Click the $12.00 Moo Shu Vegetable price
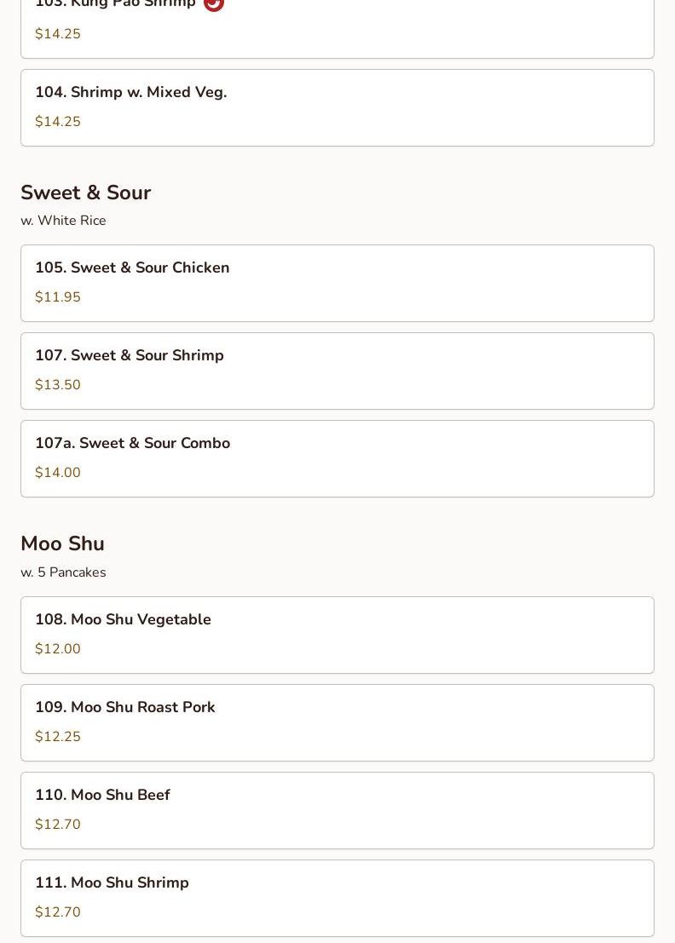Screen dimensions: 675x943 tap(58, 649)
